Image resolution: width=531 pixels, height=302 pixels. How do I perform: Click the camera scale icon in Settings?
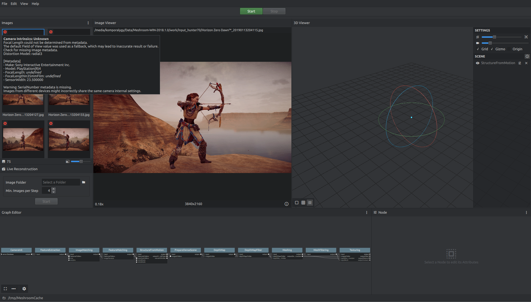coord(477,43)
